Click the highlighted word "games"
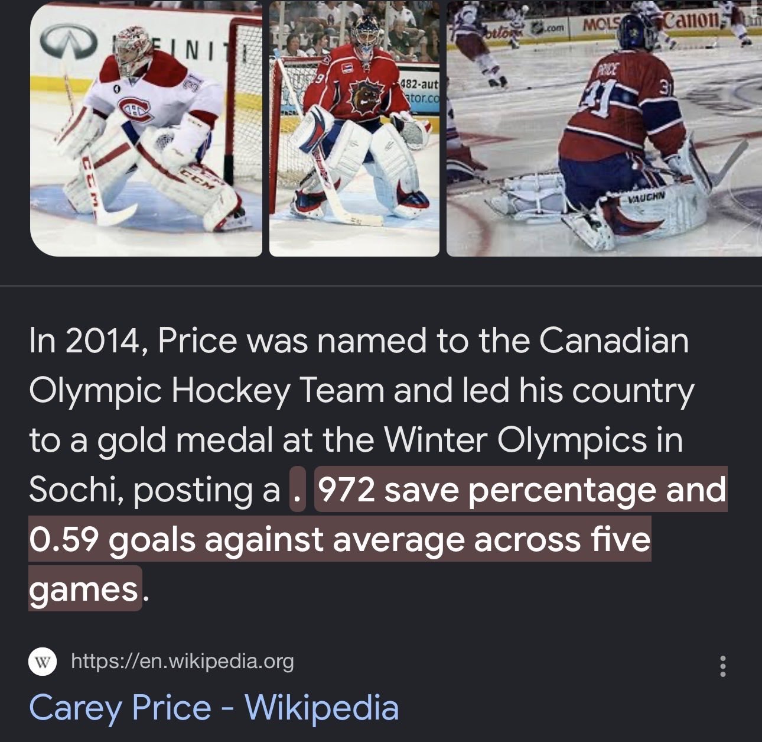Screen dimensions: 762x742 (83, 589)
